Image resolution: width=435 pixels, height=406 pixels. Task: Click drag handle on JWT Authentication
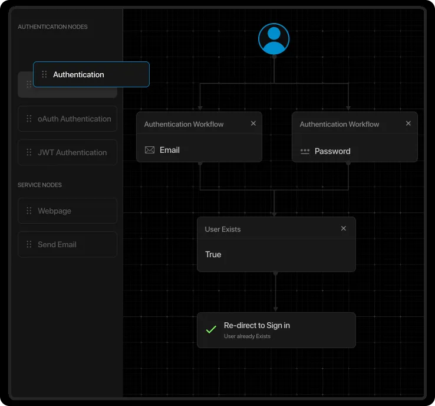click(29, 152)
